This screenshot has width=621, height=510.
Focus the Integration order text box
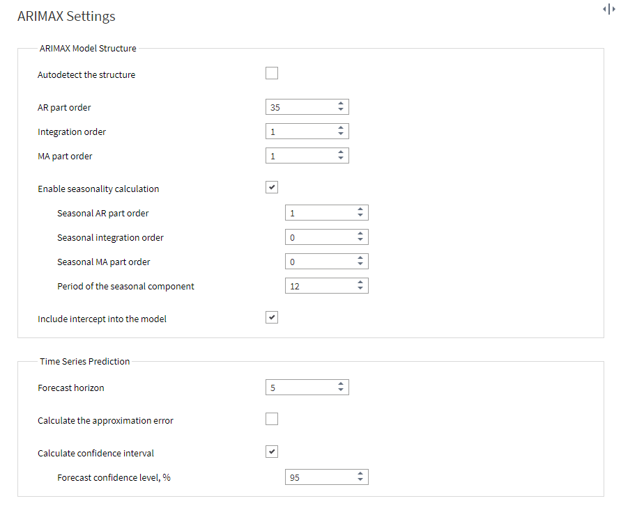301,132
